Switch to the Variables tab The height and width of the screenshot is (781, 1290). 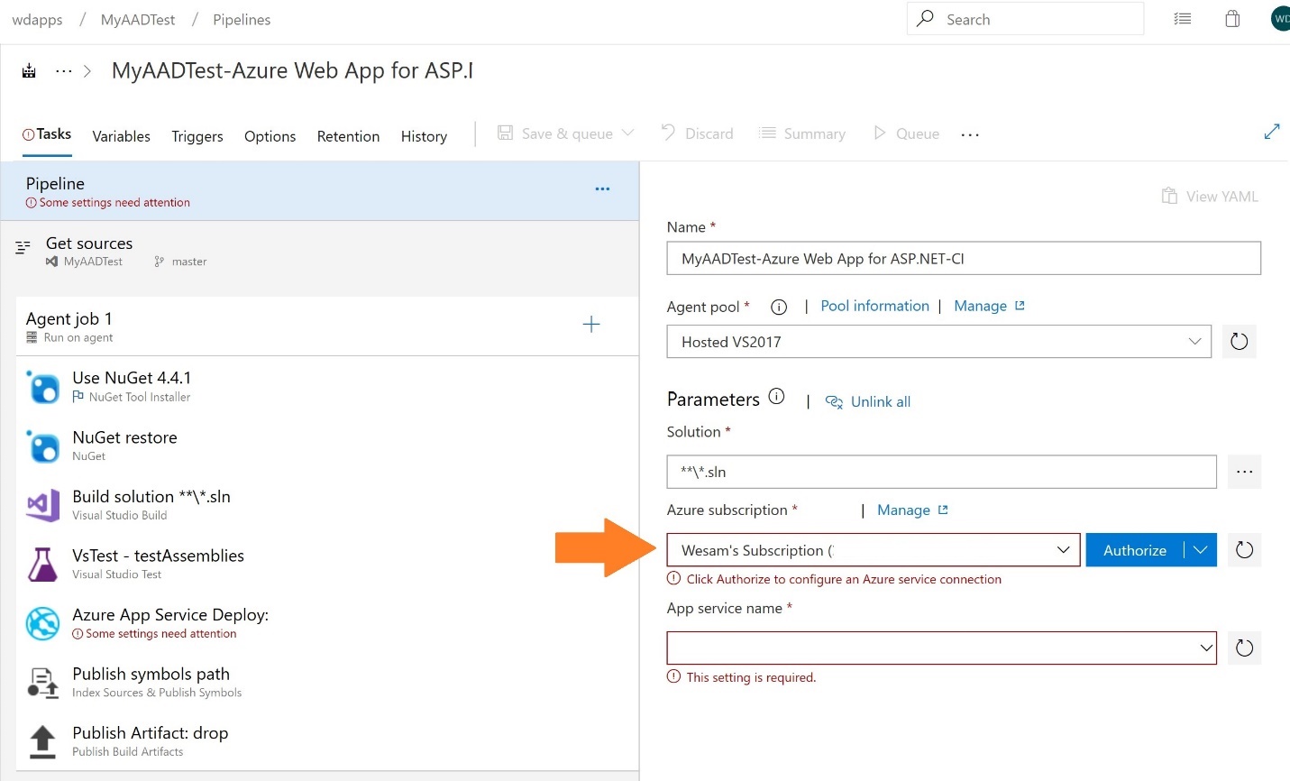pos(121,136)
